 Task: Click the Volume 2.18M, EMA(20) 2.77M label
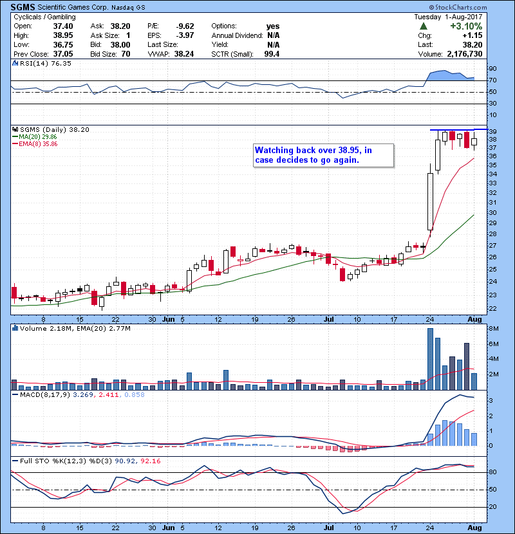click(75, 328)
